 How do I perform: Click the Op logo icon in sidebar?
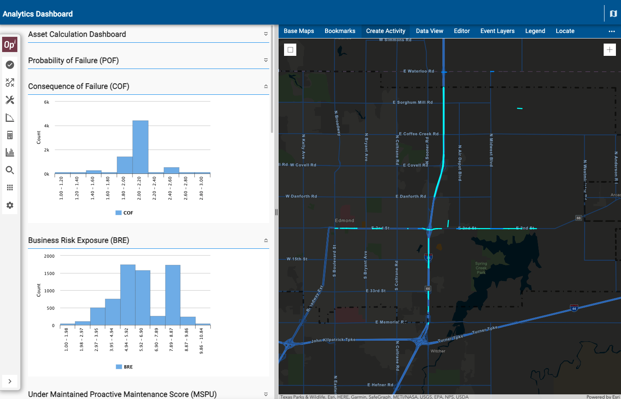point(10,44)
